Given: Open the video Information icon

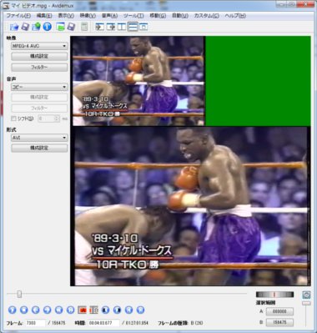Looking at the screenshot, I should tap(48, 27).
